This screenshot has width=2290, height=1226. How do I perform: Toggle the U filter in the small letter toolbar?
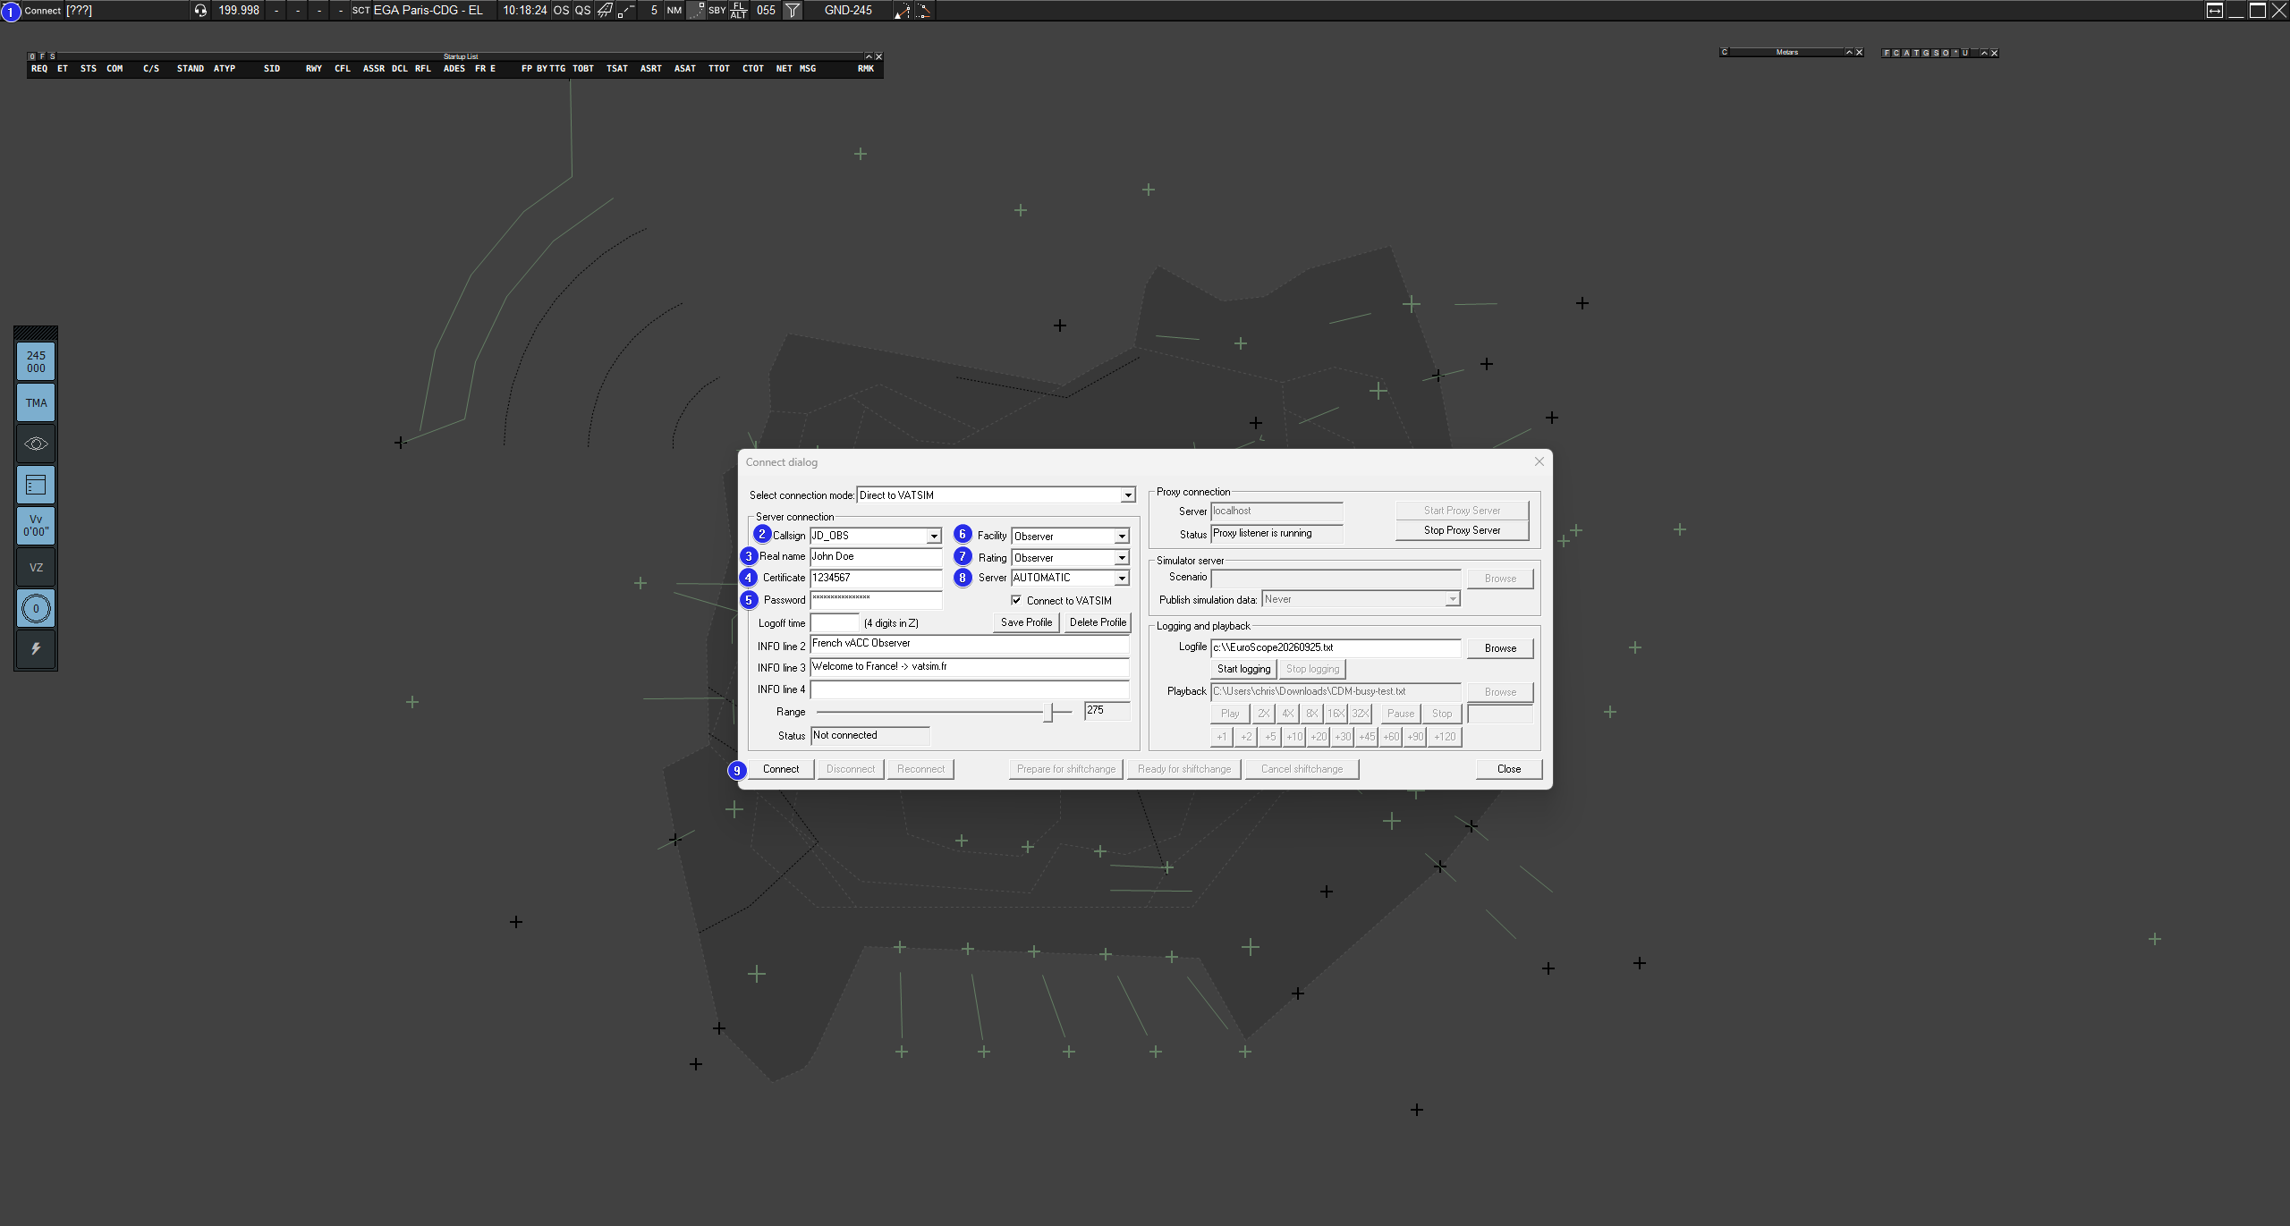1965,53
